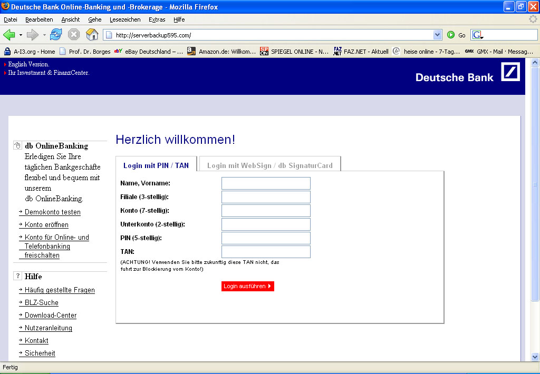Viewport: 540px width, 374px height.
Task: Click the Login ausführen button
Action: [248, 286]
